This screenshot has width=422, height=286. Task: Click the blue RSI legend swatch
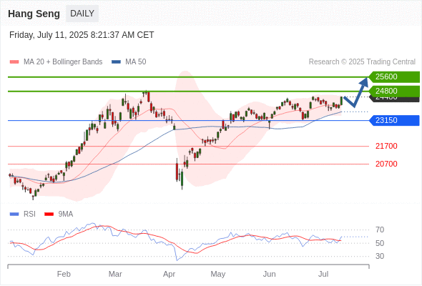click(14, 214)
